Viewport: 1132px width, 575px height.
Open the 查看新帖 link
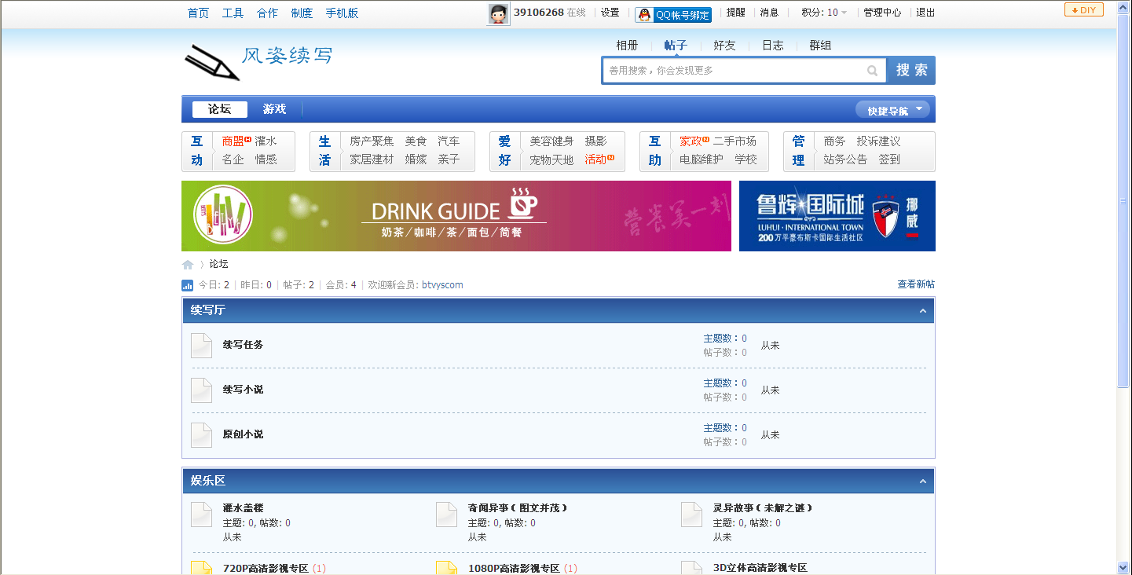click(x=916, y=284)
